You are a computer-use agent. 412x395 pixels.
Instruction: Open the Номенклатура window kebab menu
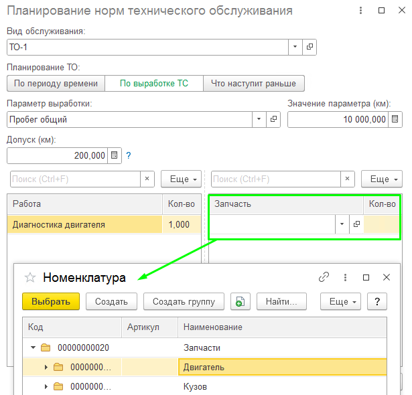[x=345, y=277]
